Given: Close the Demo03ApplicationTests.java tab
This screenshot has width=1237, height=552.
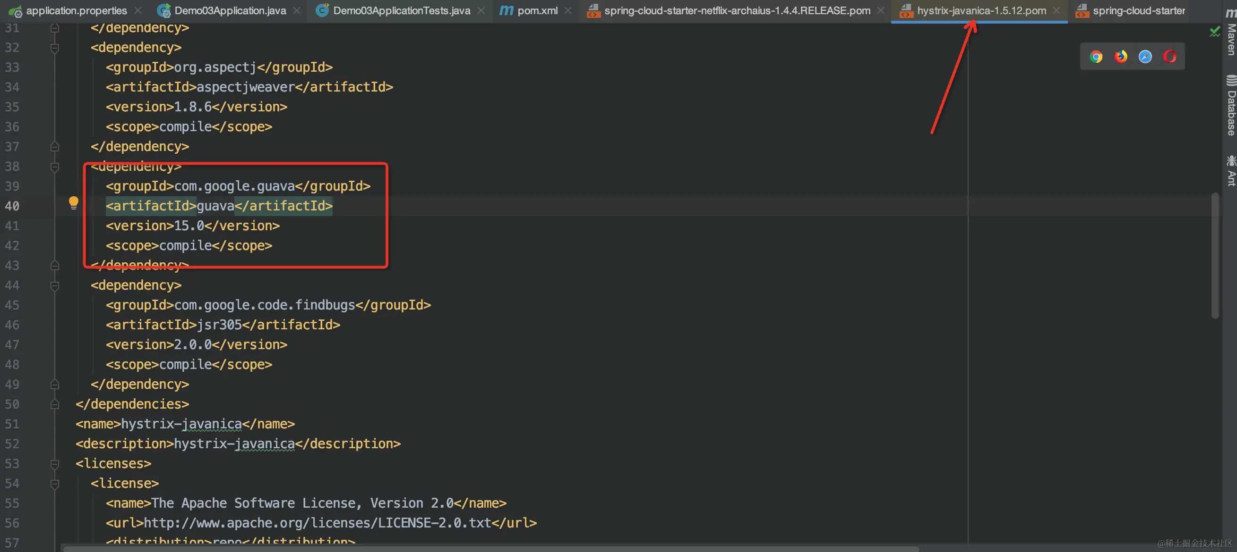Looking at the screenshot, I should (481, 10).
